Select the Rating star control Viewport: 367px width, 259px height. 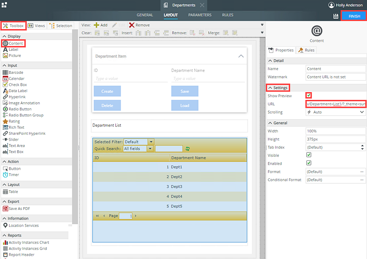coord(14,121)
